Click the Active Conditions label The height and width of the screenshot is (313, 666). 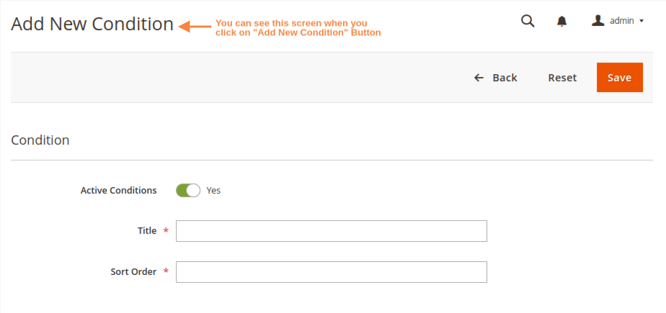pyautogui.click(x=118, y=191)
